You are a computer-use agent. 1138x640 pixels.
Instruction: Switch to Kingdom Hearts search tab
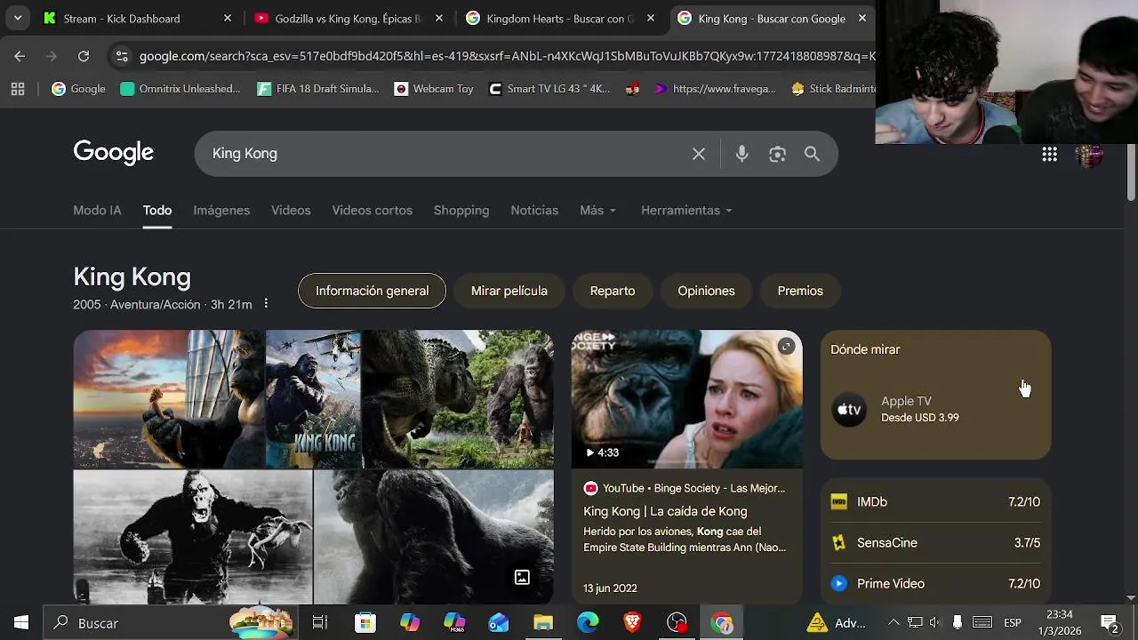[560, 18]
